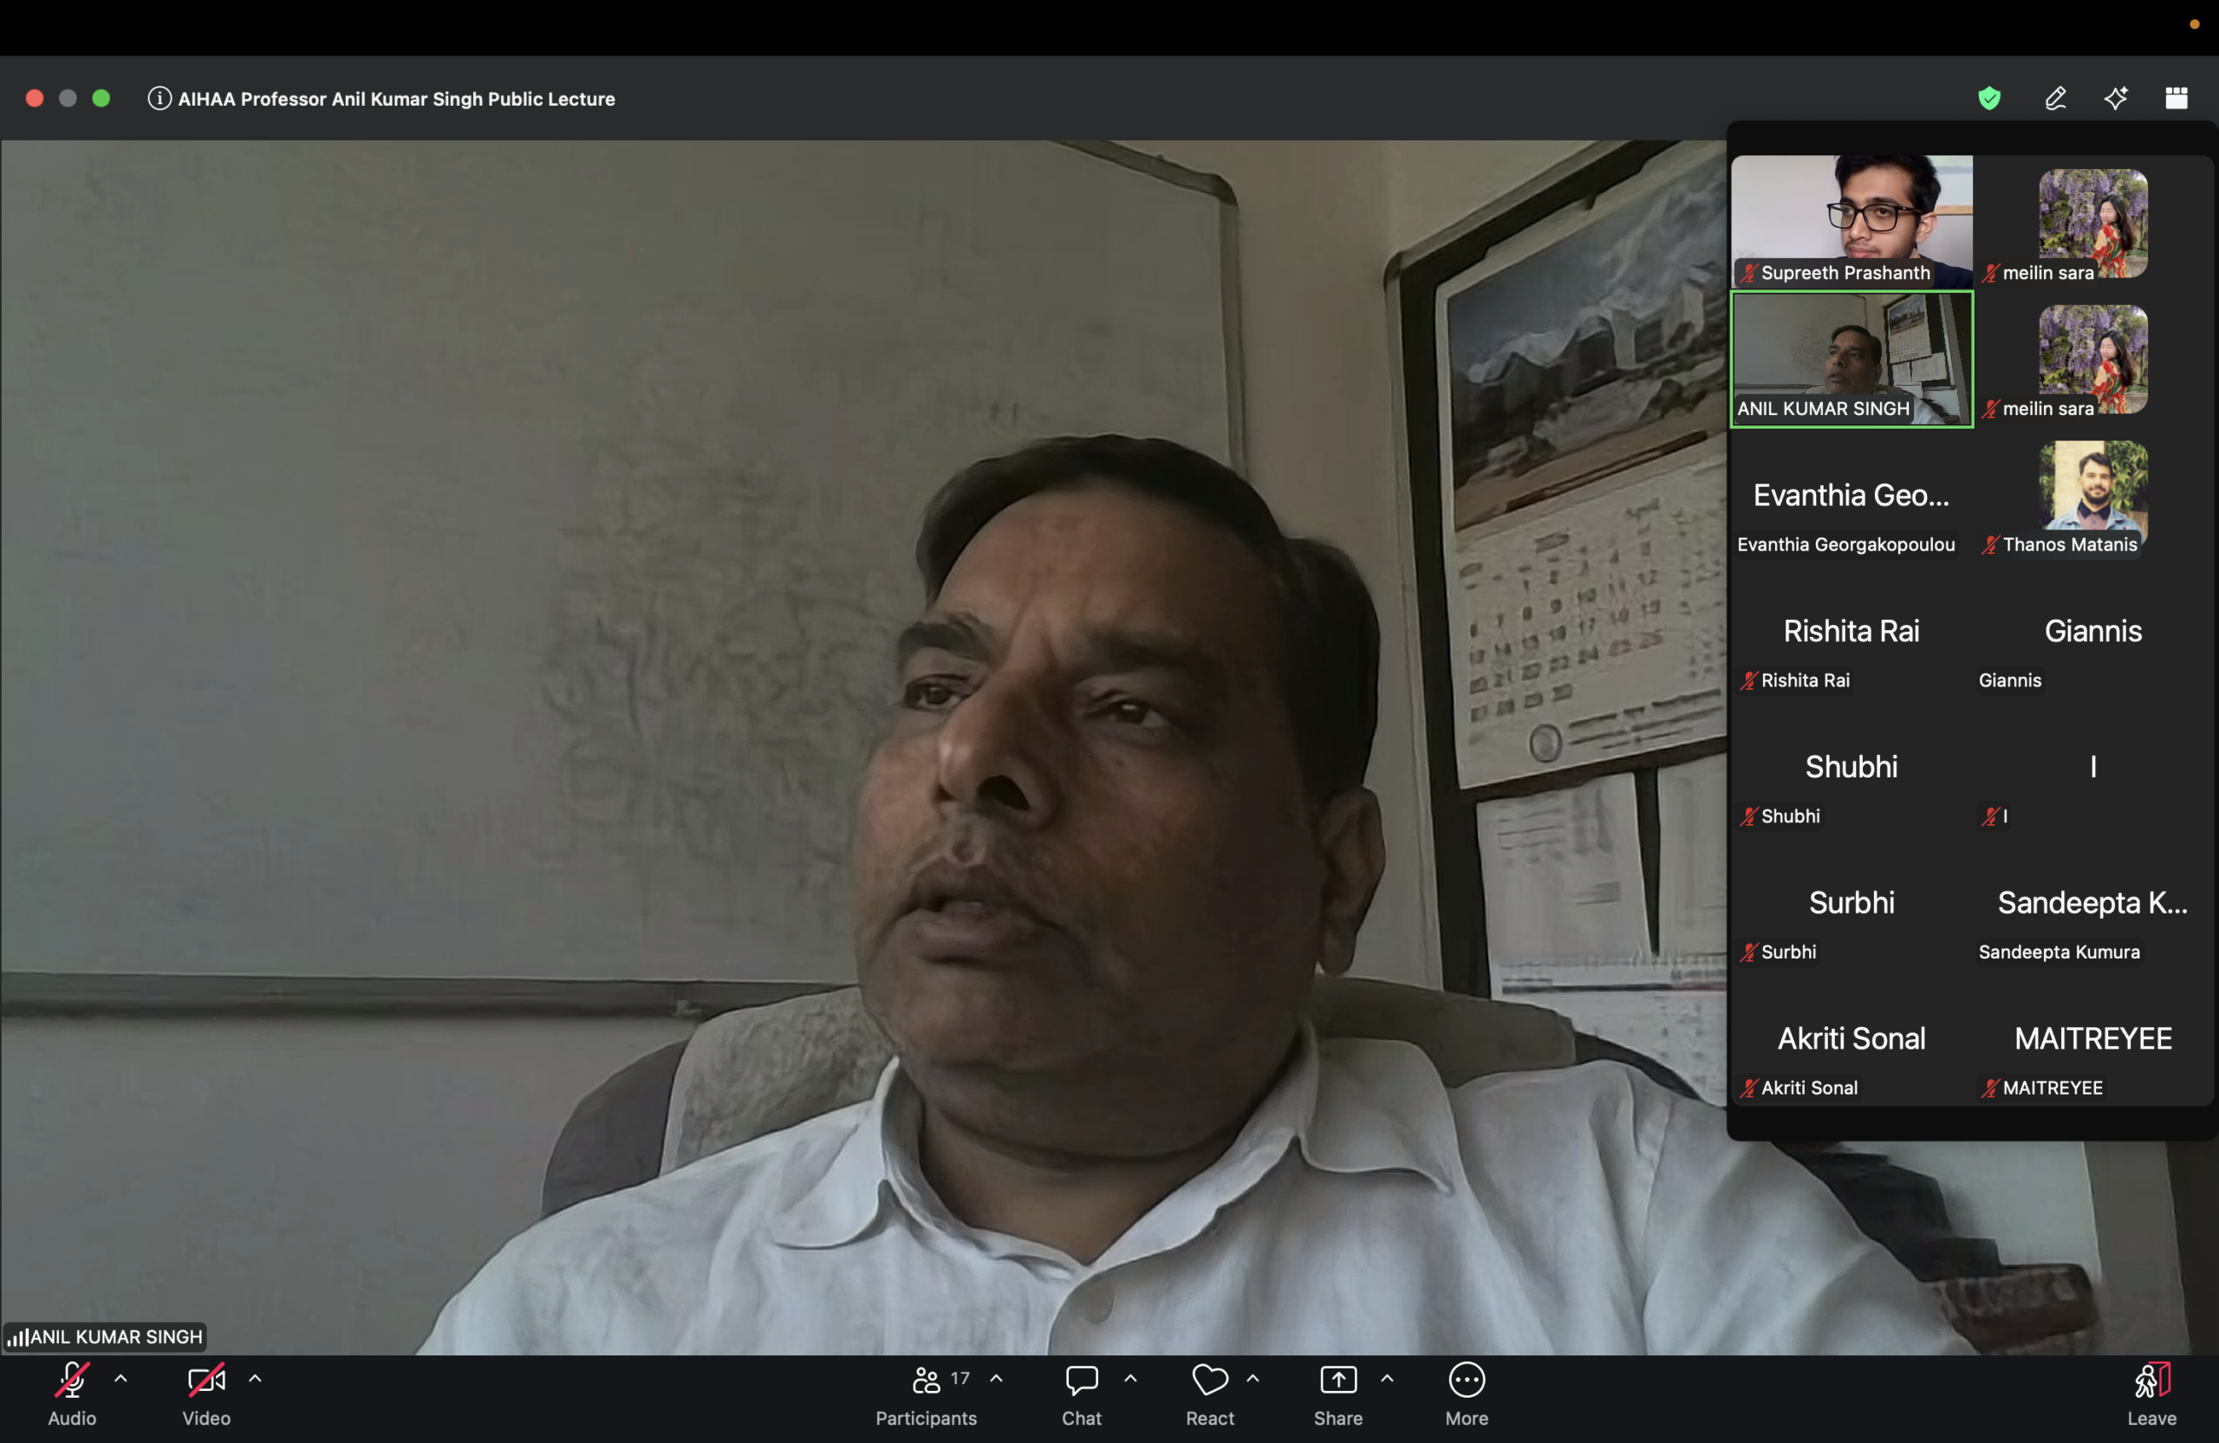Start camera with the Video button
This screenshot has width=2219, height=1443.
[206, 1393]
